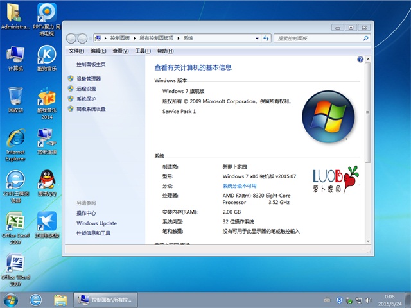Click the 控制面板 taskbar window button
Viewport: 411px width, 308px height.
[x=105, y=300]
